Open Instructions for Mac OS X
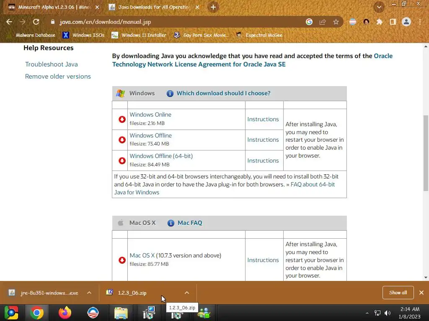This screenshot has width=429, height=321. point(263,260)
